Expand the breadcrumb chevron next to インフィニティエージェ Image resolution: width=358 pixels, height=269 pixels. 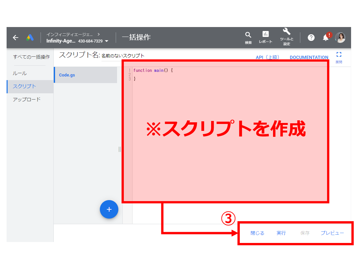pyautogui.click(x=98, y=34)
